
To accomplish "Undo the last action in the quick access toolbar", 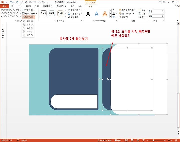I will (x=11, y=2).
